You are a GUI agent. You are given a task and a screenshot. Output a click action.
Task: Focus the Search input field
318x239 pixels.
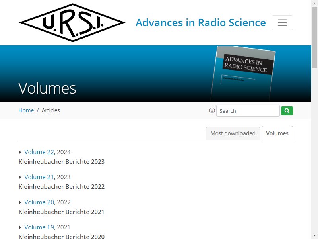(x=248, y=111)
